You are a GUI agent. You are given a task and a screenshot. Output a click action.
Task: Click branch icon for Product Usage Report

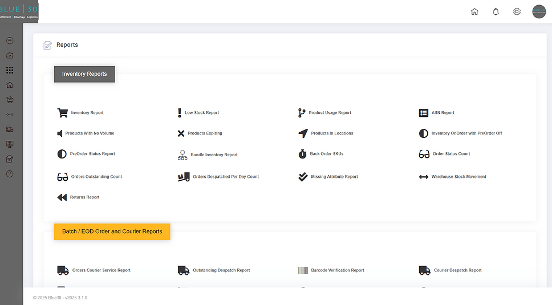(302, 112)
